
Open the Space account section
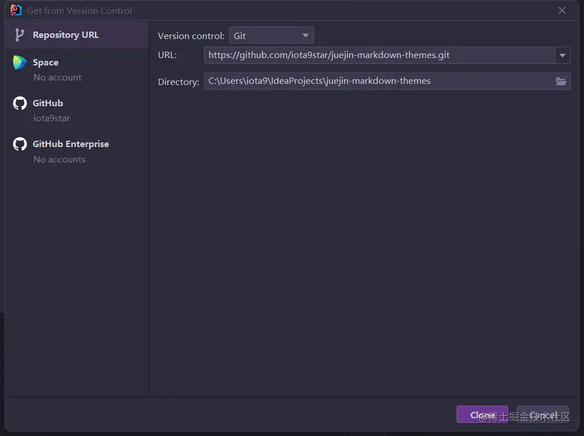(77, 70)
